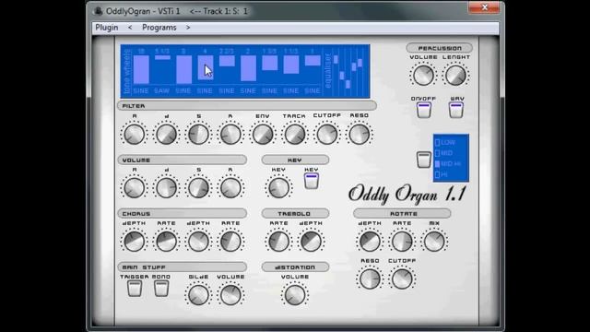
Task: Click the Tremolo RATE knob
Action: [x=278, y=242]
